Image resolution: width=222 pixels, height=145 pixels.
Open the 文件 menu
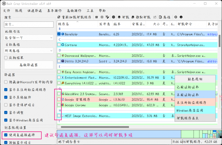tap(7, 11)
